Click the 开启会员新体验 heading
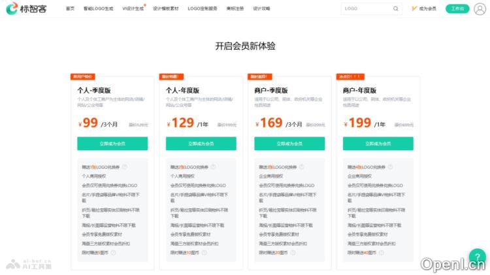Screen dimensions: 490x275 pyautogui.click(x=245, y=46)
